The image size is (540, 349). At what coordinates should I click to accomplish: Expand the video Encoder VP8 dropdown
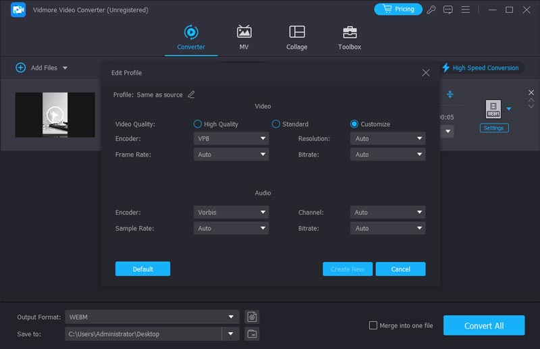[x=231, y=138]
